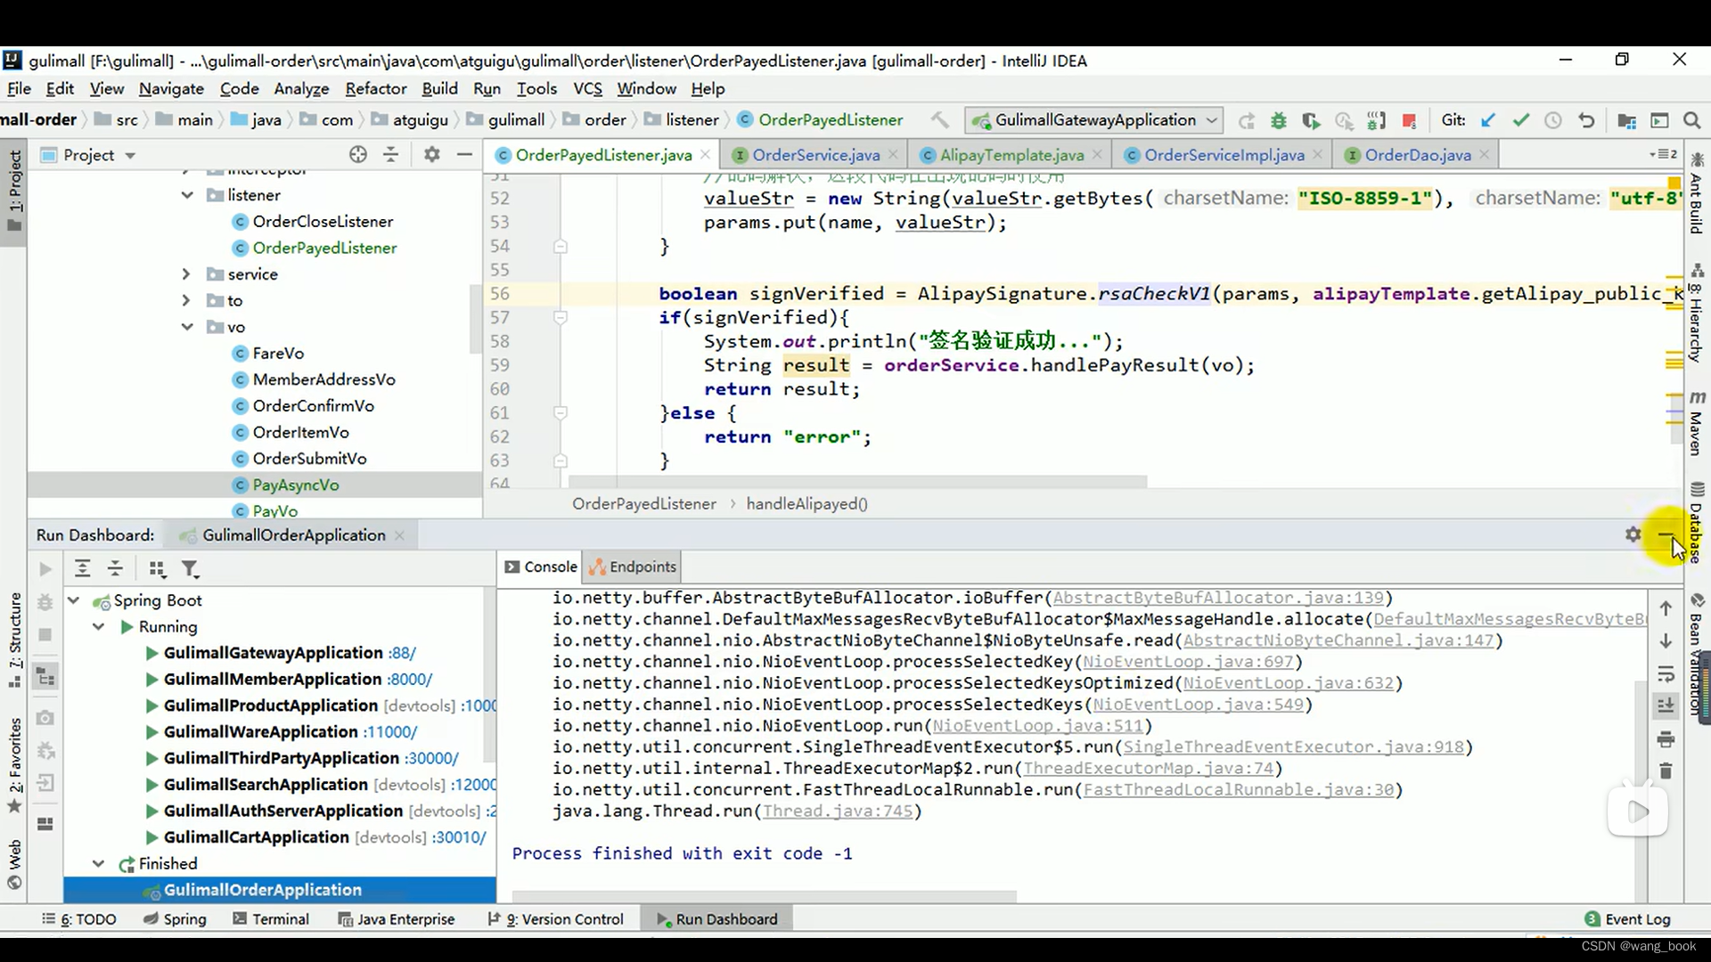Click Git Update Project arrow icon
The width and height of the screenshot is (1711, 962).
tap(1488, 120)
